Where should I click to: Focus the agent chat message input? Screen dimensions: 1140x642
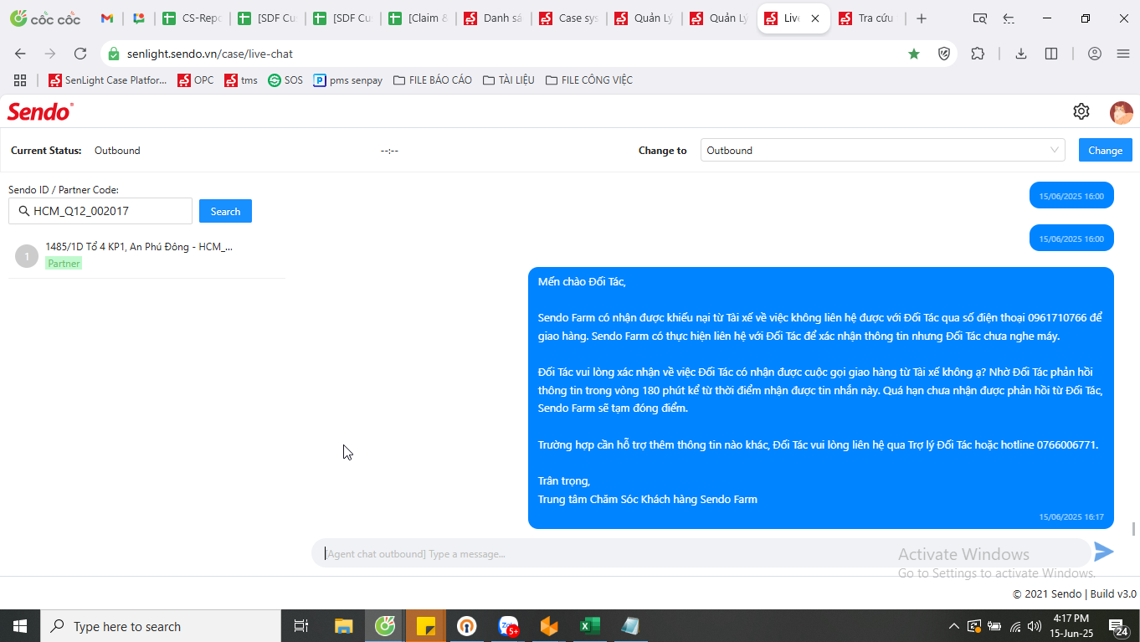pos(701,553)
